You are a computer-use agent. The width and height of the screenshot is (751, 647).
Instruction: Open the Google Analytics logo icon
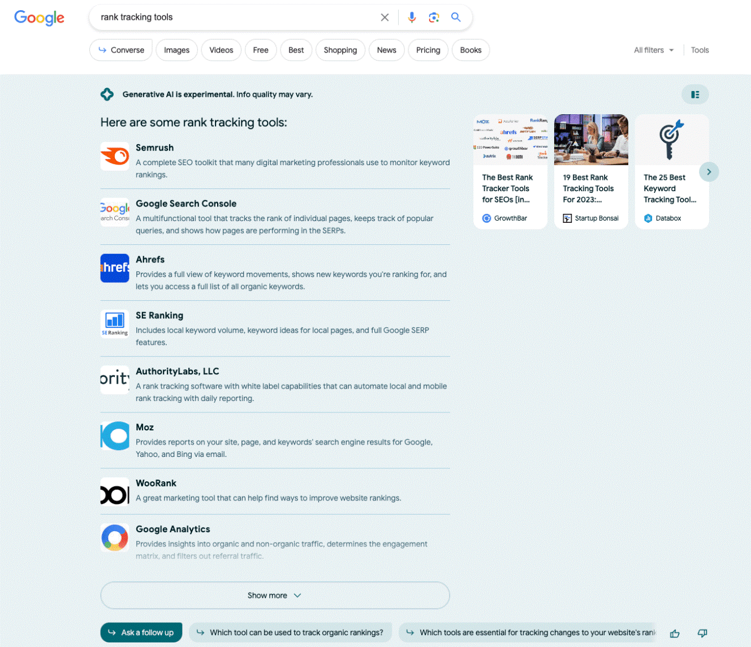pyautogui.click(x=115, y=538)
